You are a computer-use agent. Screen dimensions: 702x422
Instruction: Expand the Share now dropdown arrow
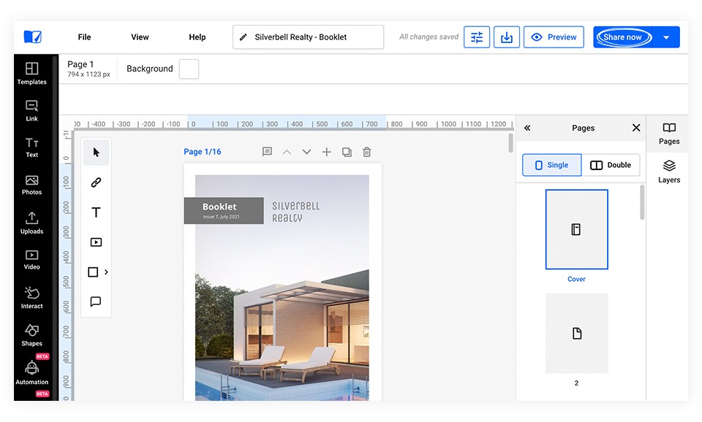point(666,37)
